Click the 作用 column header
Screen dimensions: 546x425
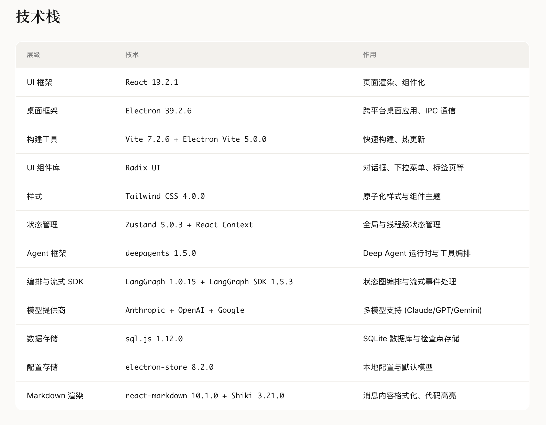[x=369, y=55]
